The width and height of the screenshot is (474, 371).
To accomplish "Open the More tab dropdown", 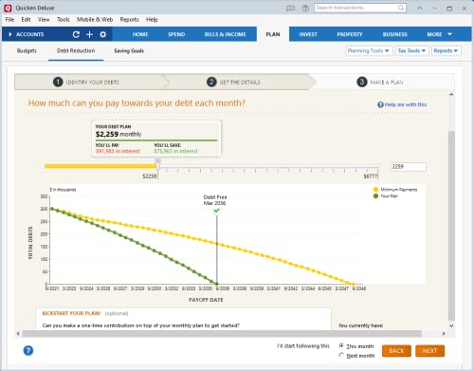I will [x=439, y=34].
